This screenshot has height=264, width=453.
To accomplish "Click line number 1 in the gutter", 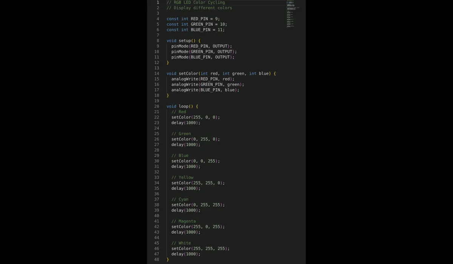I will [158, 2].
